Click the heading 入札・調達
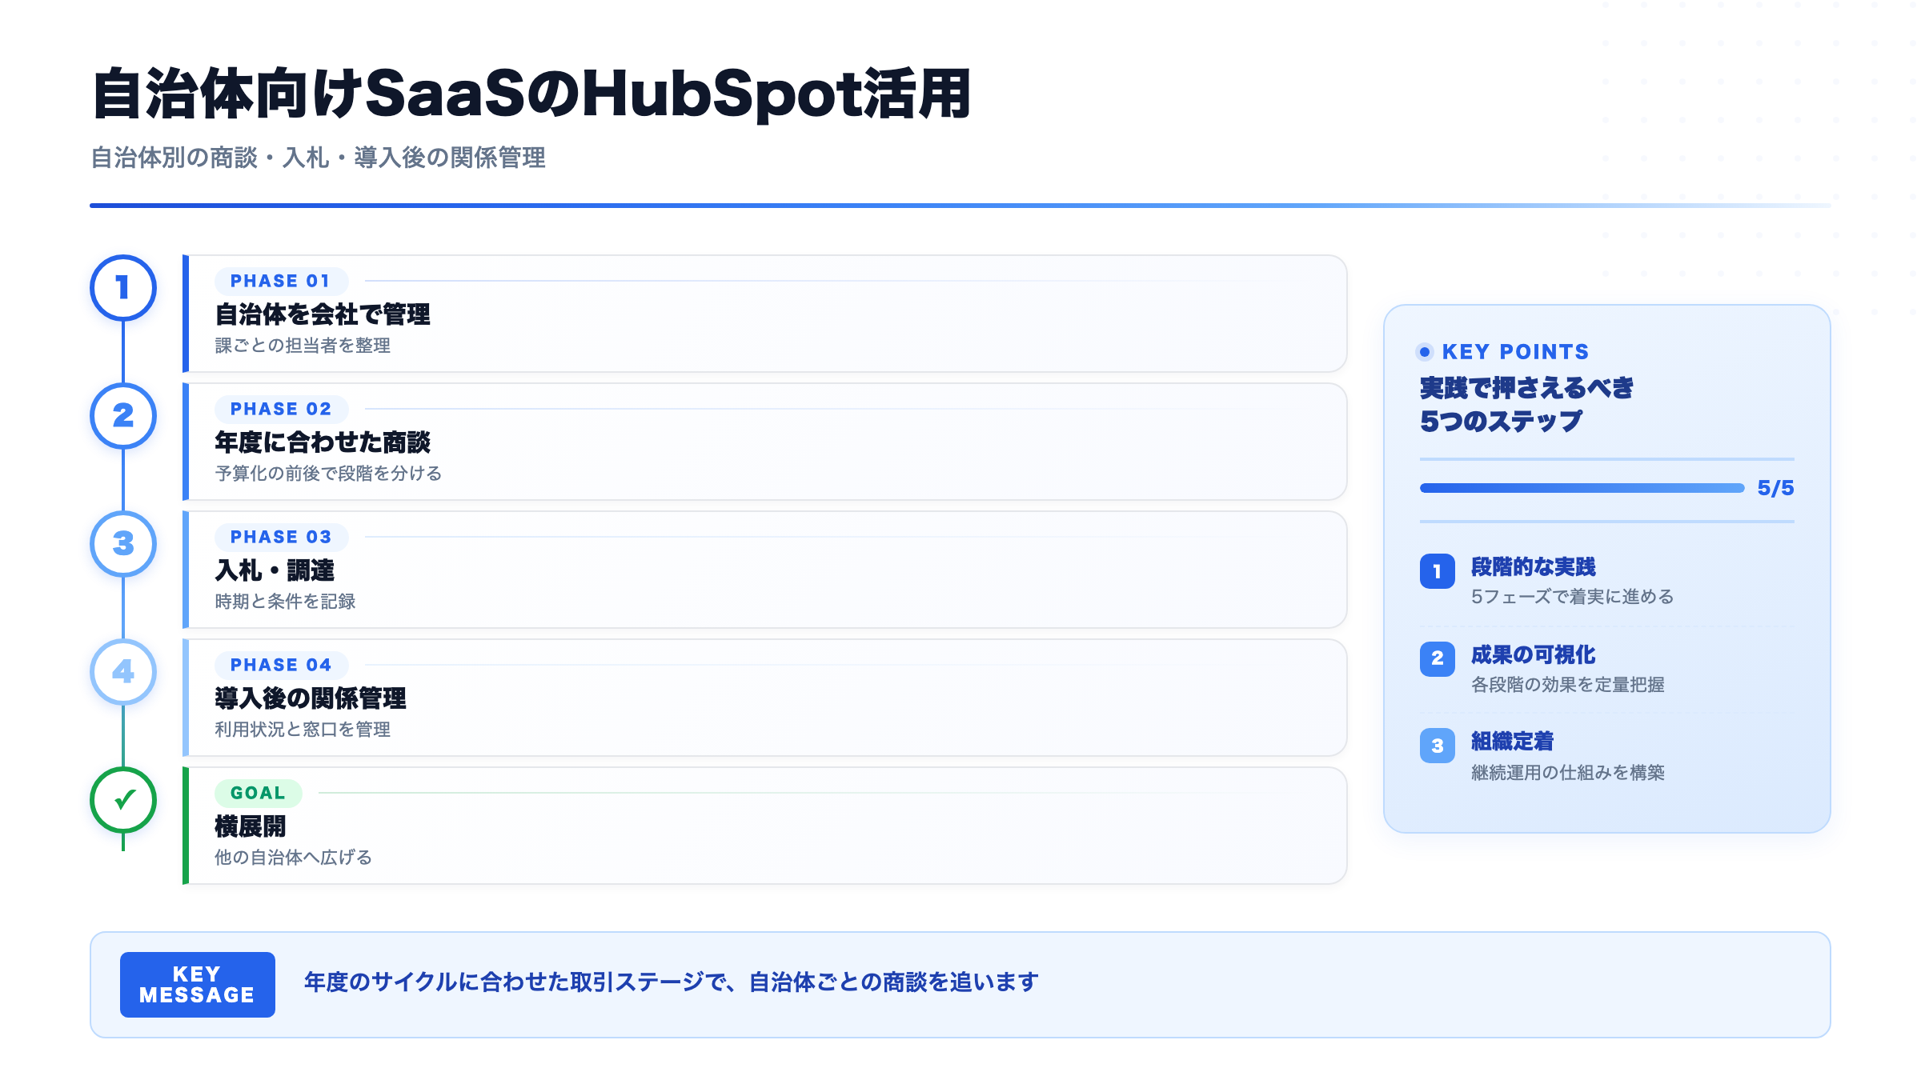 point(275,570)
